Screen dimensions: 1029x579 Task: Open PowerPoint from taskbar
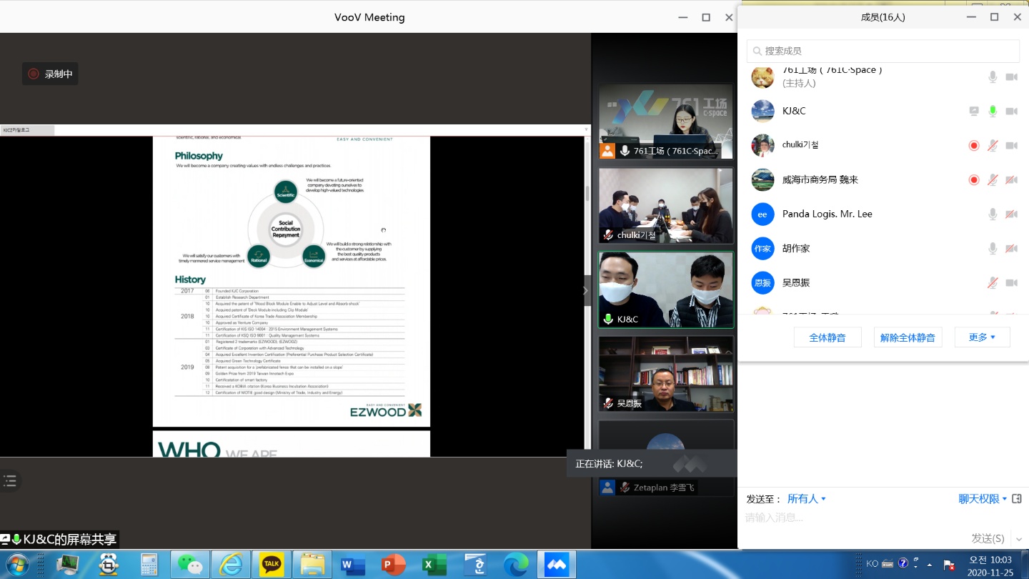tap(394, 565)
